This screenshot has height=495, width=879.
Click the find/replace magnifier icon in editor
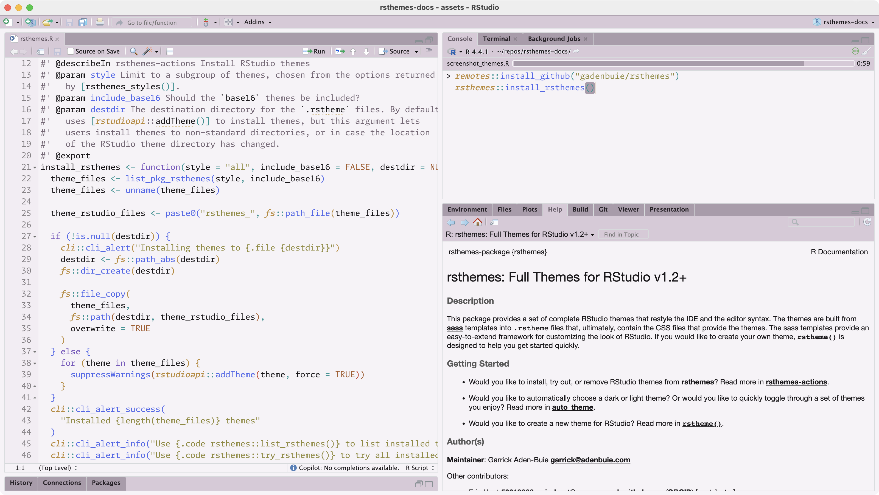[x=134, y=51]
